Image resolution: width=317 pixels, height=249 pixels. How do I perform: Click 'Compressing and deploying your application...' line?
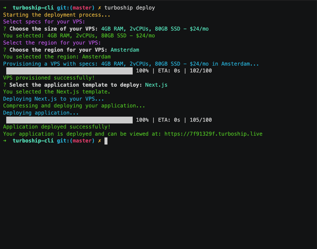[74, 106]
